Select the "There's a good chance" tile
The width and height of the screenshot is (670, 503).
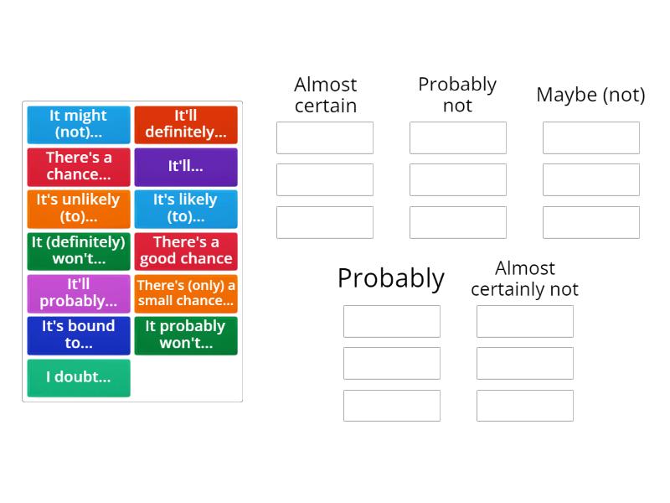(x=186, y=251)
